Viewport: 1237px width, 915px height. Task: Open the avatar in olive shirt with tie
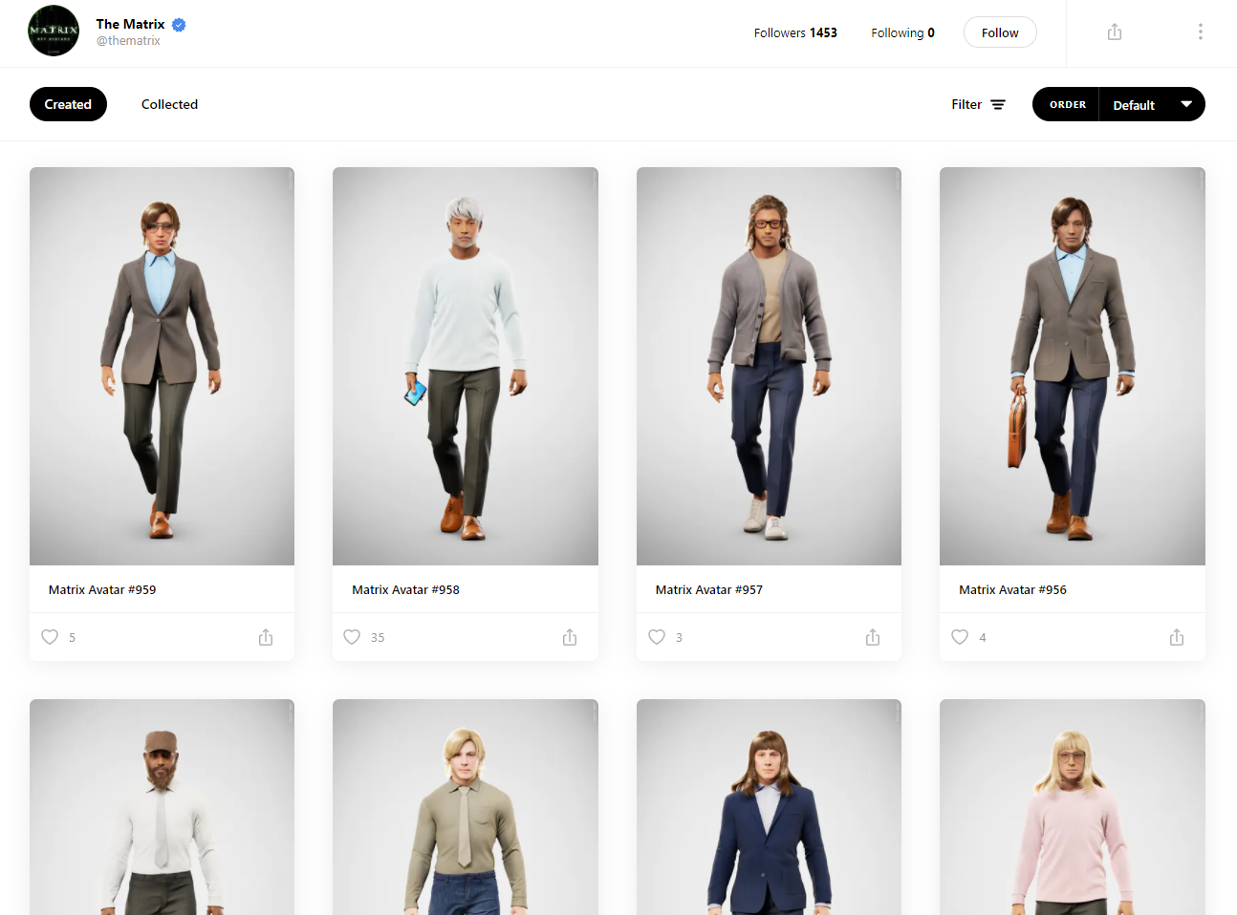tap(466, 807)
